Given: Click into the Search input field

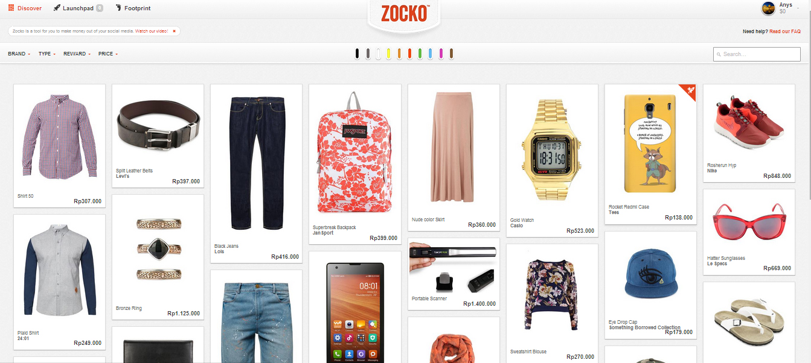Looking at the screenshot, I should [757, 54].
